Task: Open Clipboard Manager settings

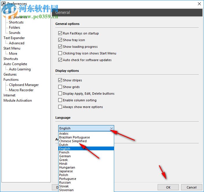Action: pyautogui.click(x=24, y=85)
